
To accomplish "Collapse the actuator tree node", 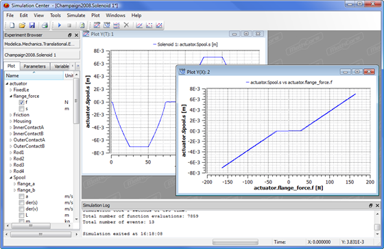I will (7, 83).
